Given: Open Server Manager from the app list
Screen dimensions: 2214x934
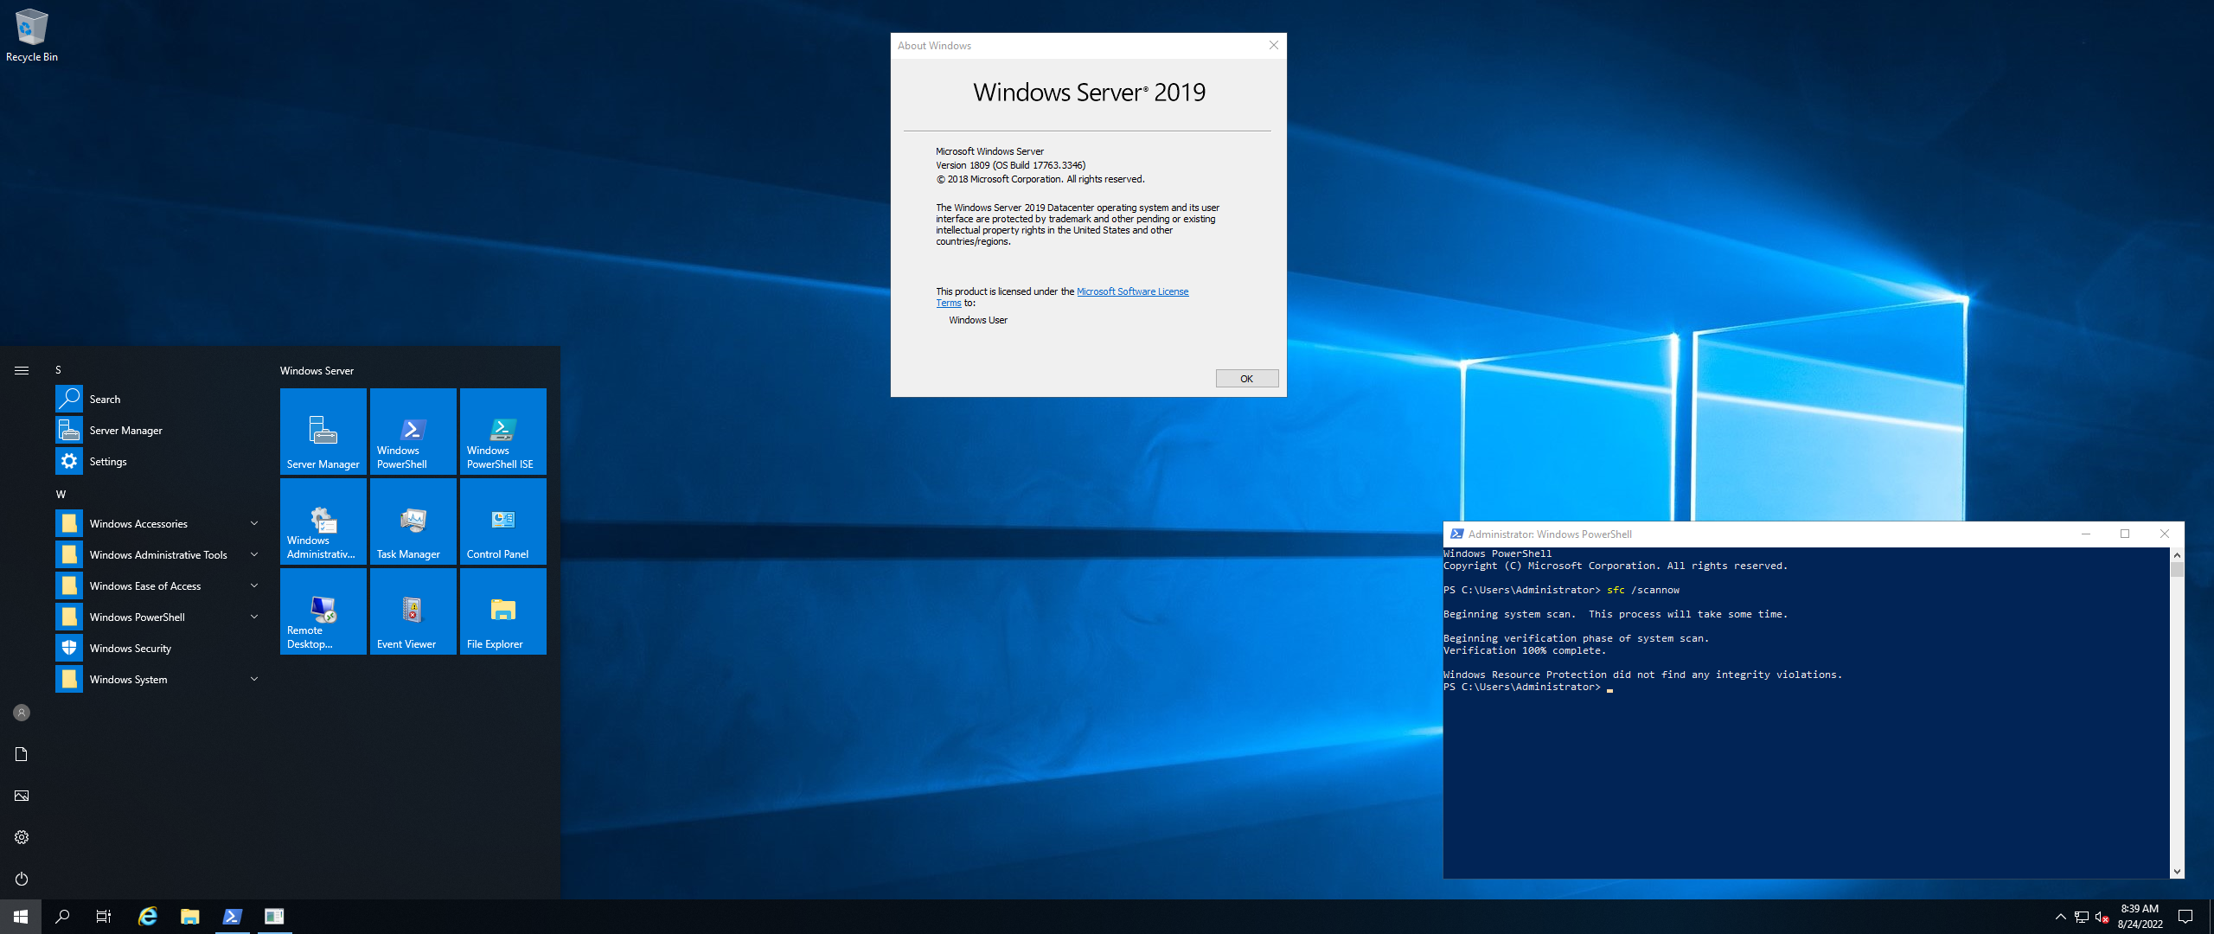Looking at the screenshot, I should (159, 430).
